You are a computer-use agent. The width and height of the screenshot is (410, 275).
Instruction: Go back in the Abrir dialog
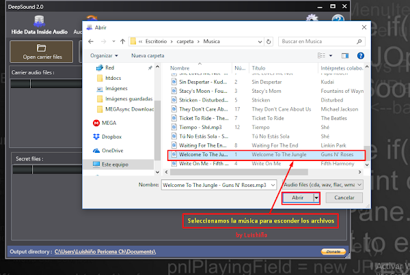pyautogui.click(x=91, y=42)
